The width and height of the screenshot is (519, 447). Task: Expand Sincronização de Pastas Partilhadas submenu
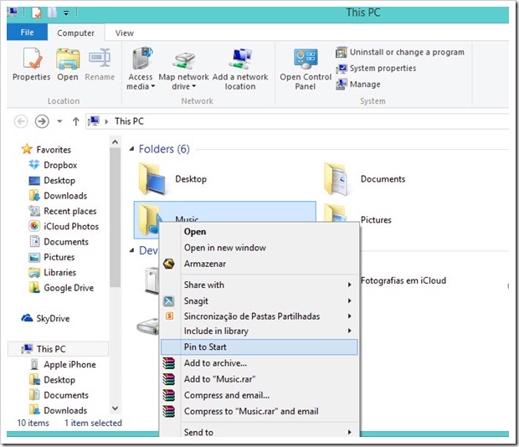point(259,316)
